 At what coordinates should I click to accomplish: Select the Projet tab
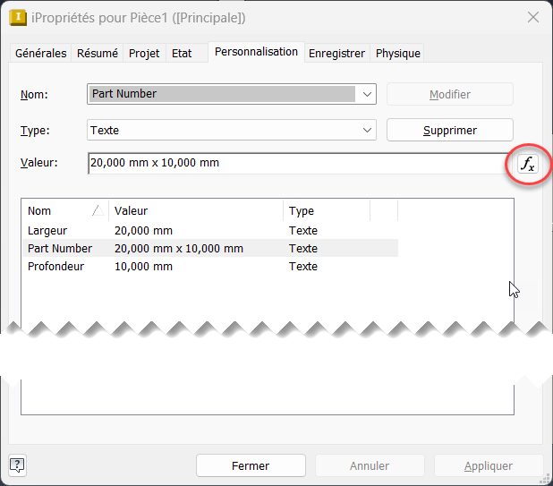[144, 54]
